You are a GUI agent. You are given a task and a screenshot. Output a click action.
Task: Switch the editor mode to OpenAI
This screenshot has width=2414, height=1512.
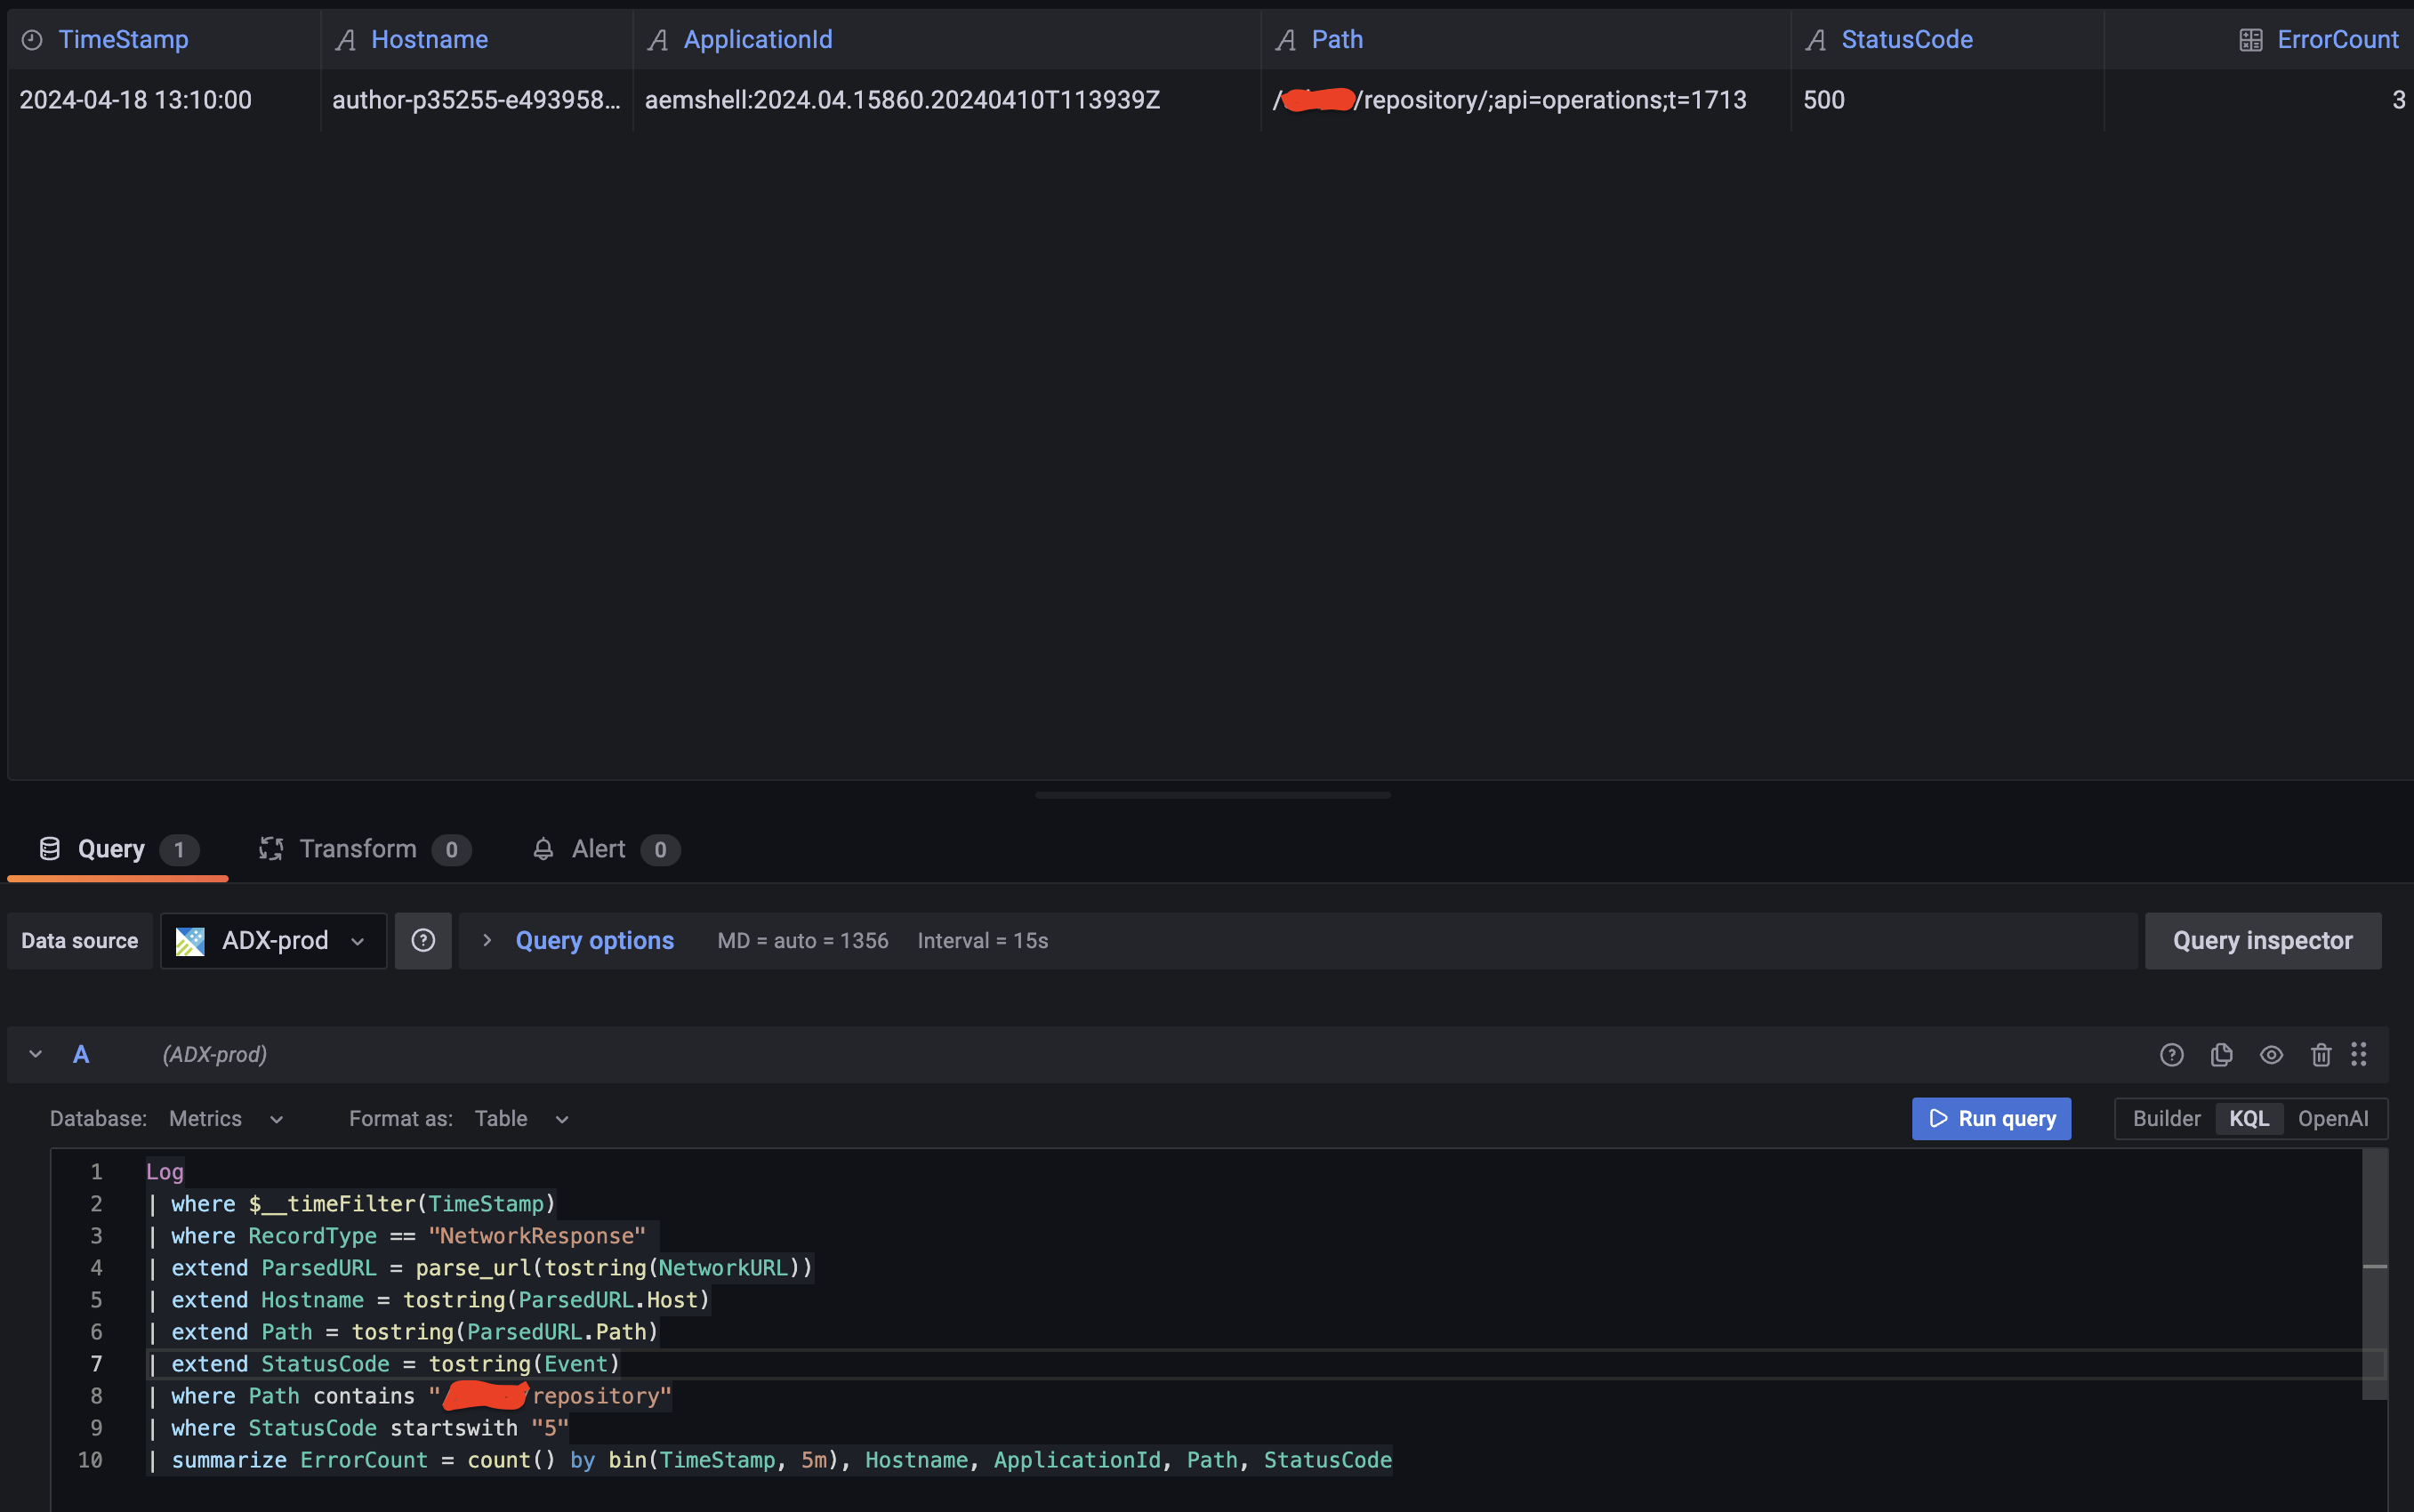[x=2332, y=1118]
